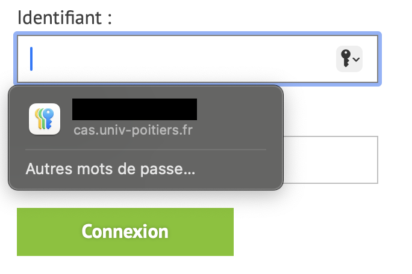Click the divider above "Autres mots de passe"

145,150
